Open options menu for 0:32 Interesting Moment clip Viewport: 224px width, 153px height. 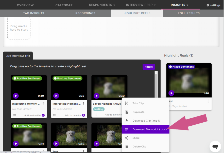click(83, 104)
